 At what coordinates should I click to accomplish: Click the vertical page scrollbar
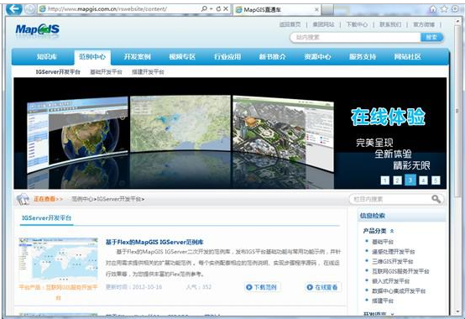[x=457, y=166]
